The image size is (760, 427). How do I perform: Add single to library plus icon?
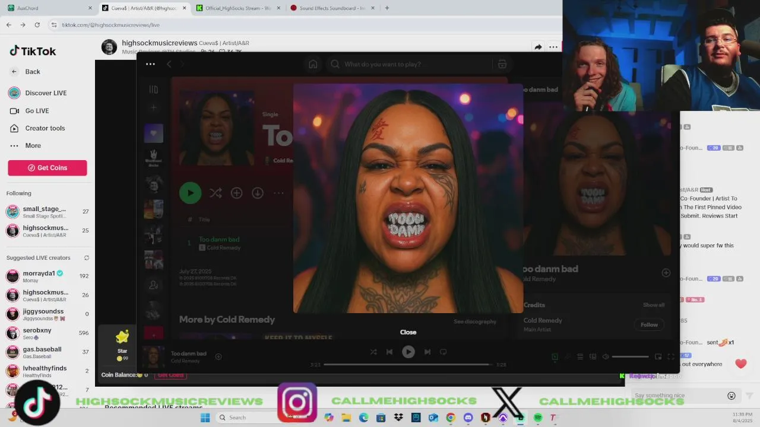236,193
